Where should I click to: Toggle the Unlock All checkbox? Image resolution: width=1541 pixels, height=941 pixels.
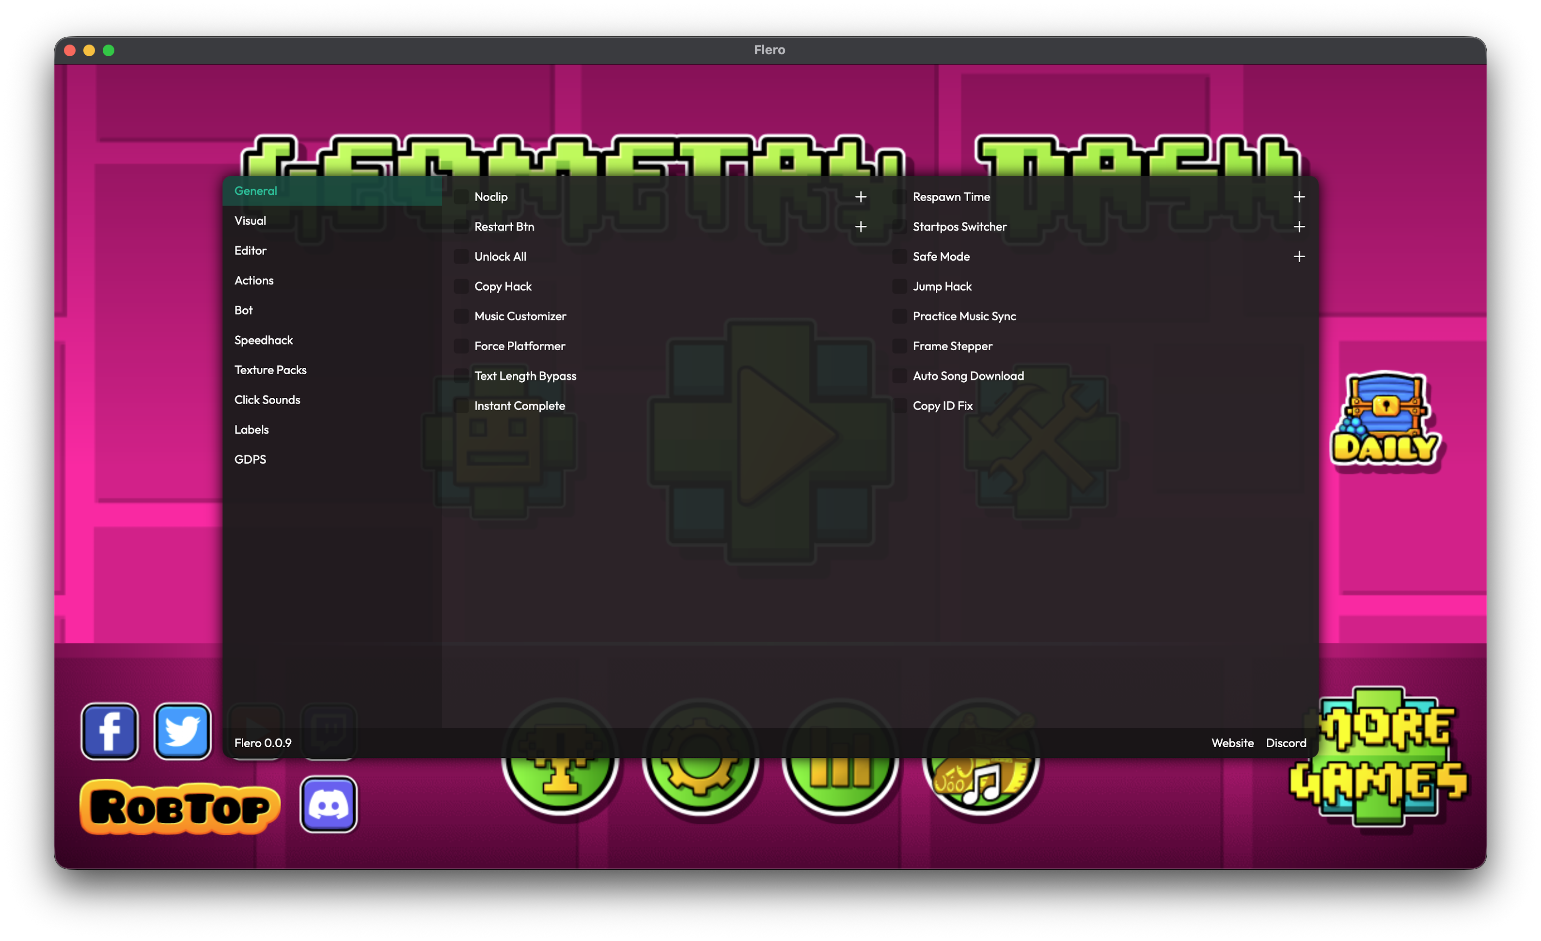[461, 257]
